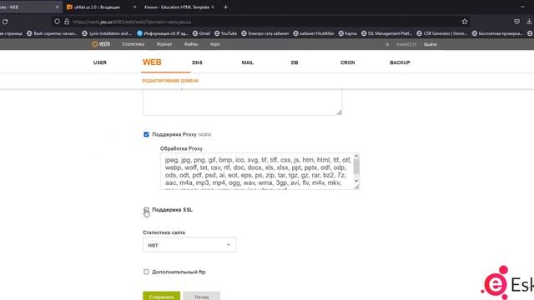Click the empty aliases textarea above Proxy
The width and height of the screenshot is (534, 300).
point(242,102)
